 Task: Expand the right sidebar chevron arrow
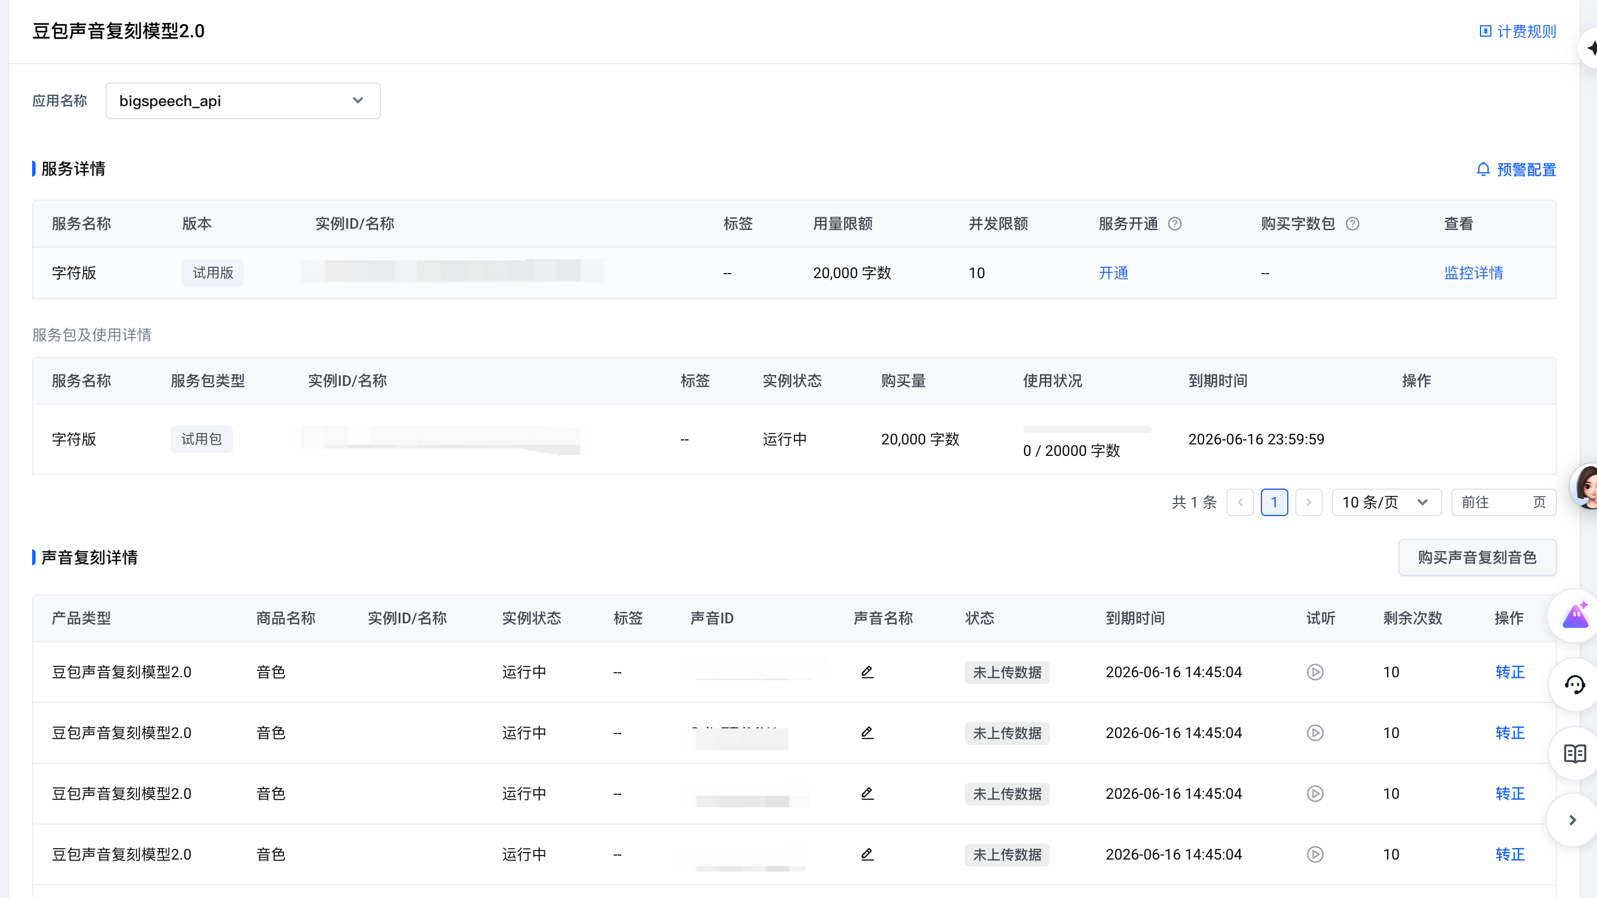[1572, 820]
